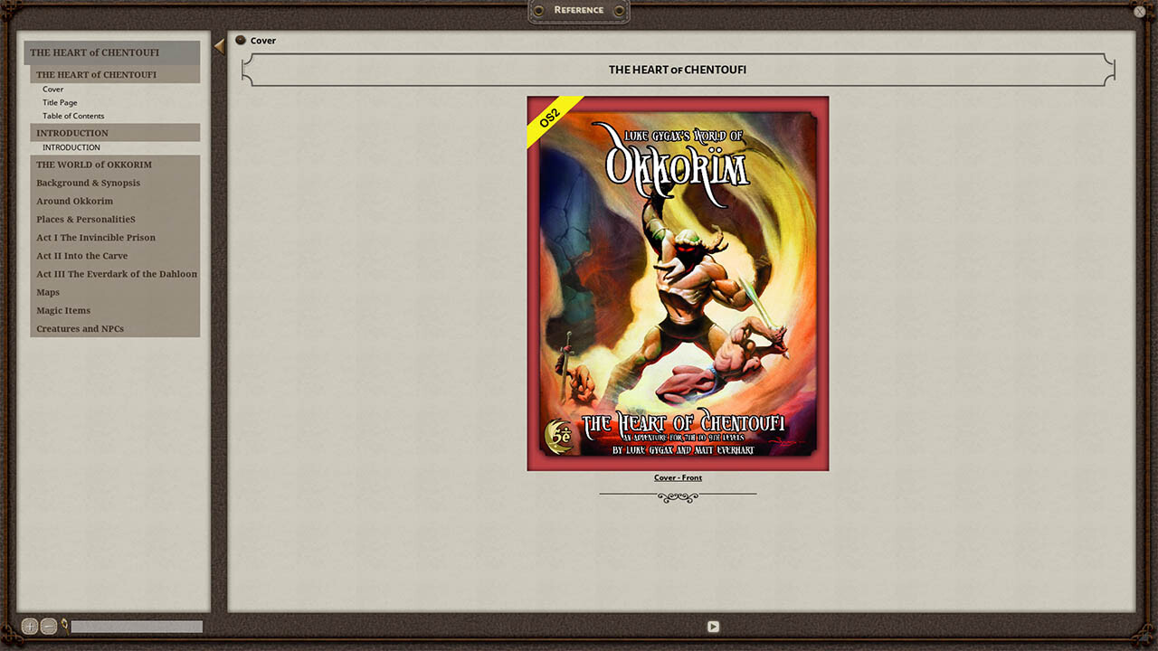The width and height of the screenshot is (1158, 651).
Task: Collapse the THE HEART OF CHENTOUFI sub-chapter
Action: [115, 74]
